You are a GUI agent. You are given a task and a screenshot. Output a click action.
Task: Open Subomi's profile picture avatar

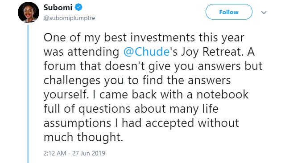pyautogui.click(x=29, y=12)
